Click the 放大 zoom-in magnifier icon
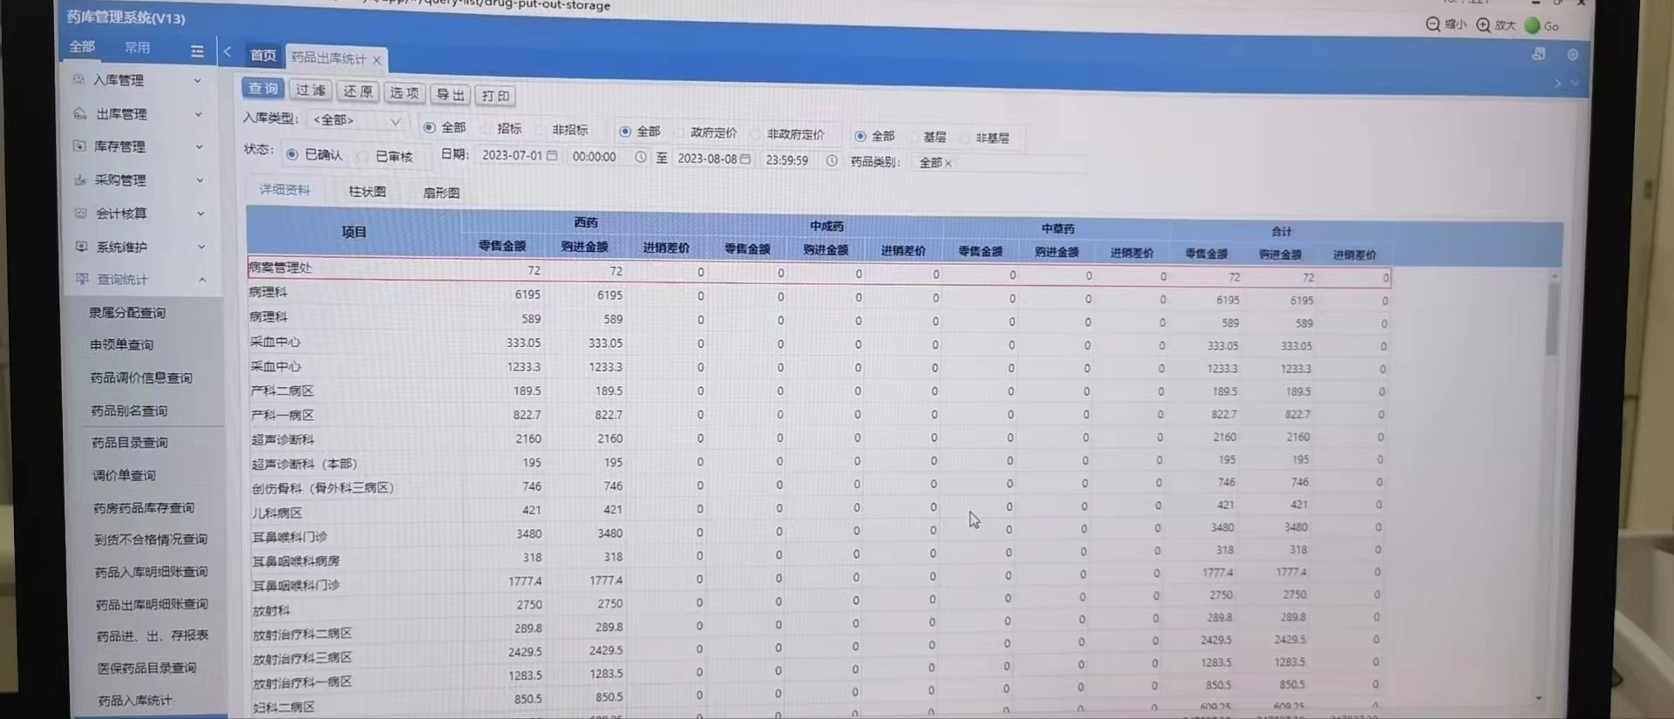This screenshot has width=1674, height=719. coord(1483,25)
